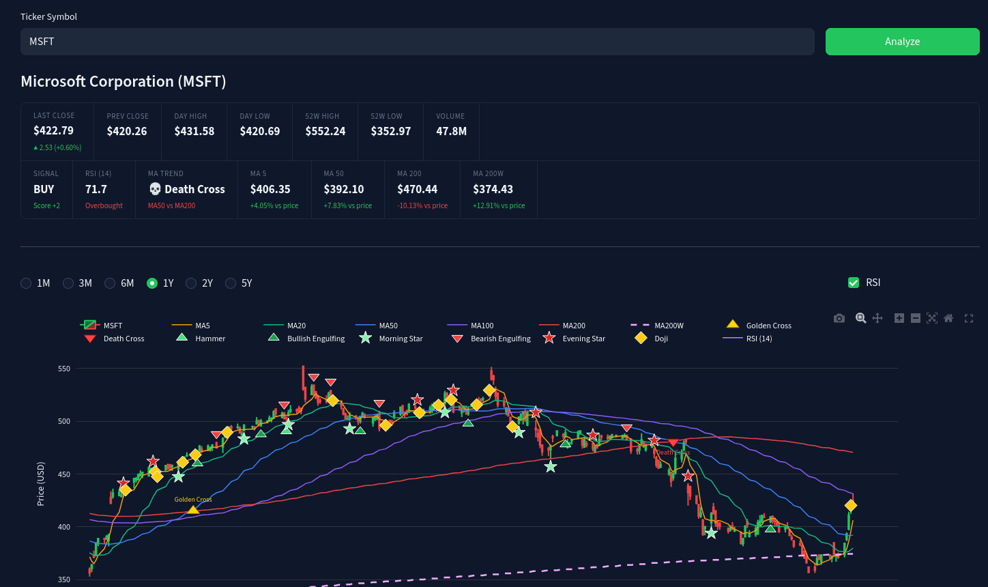
Task: Select the 5Y time range
Action: pyautogui.click(x=239, y=283)
